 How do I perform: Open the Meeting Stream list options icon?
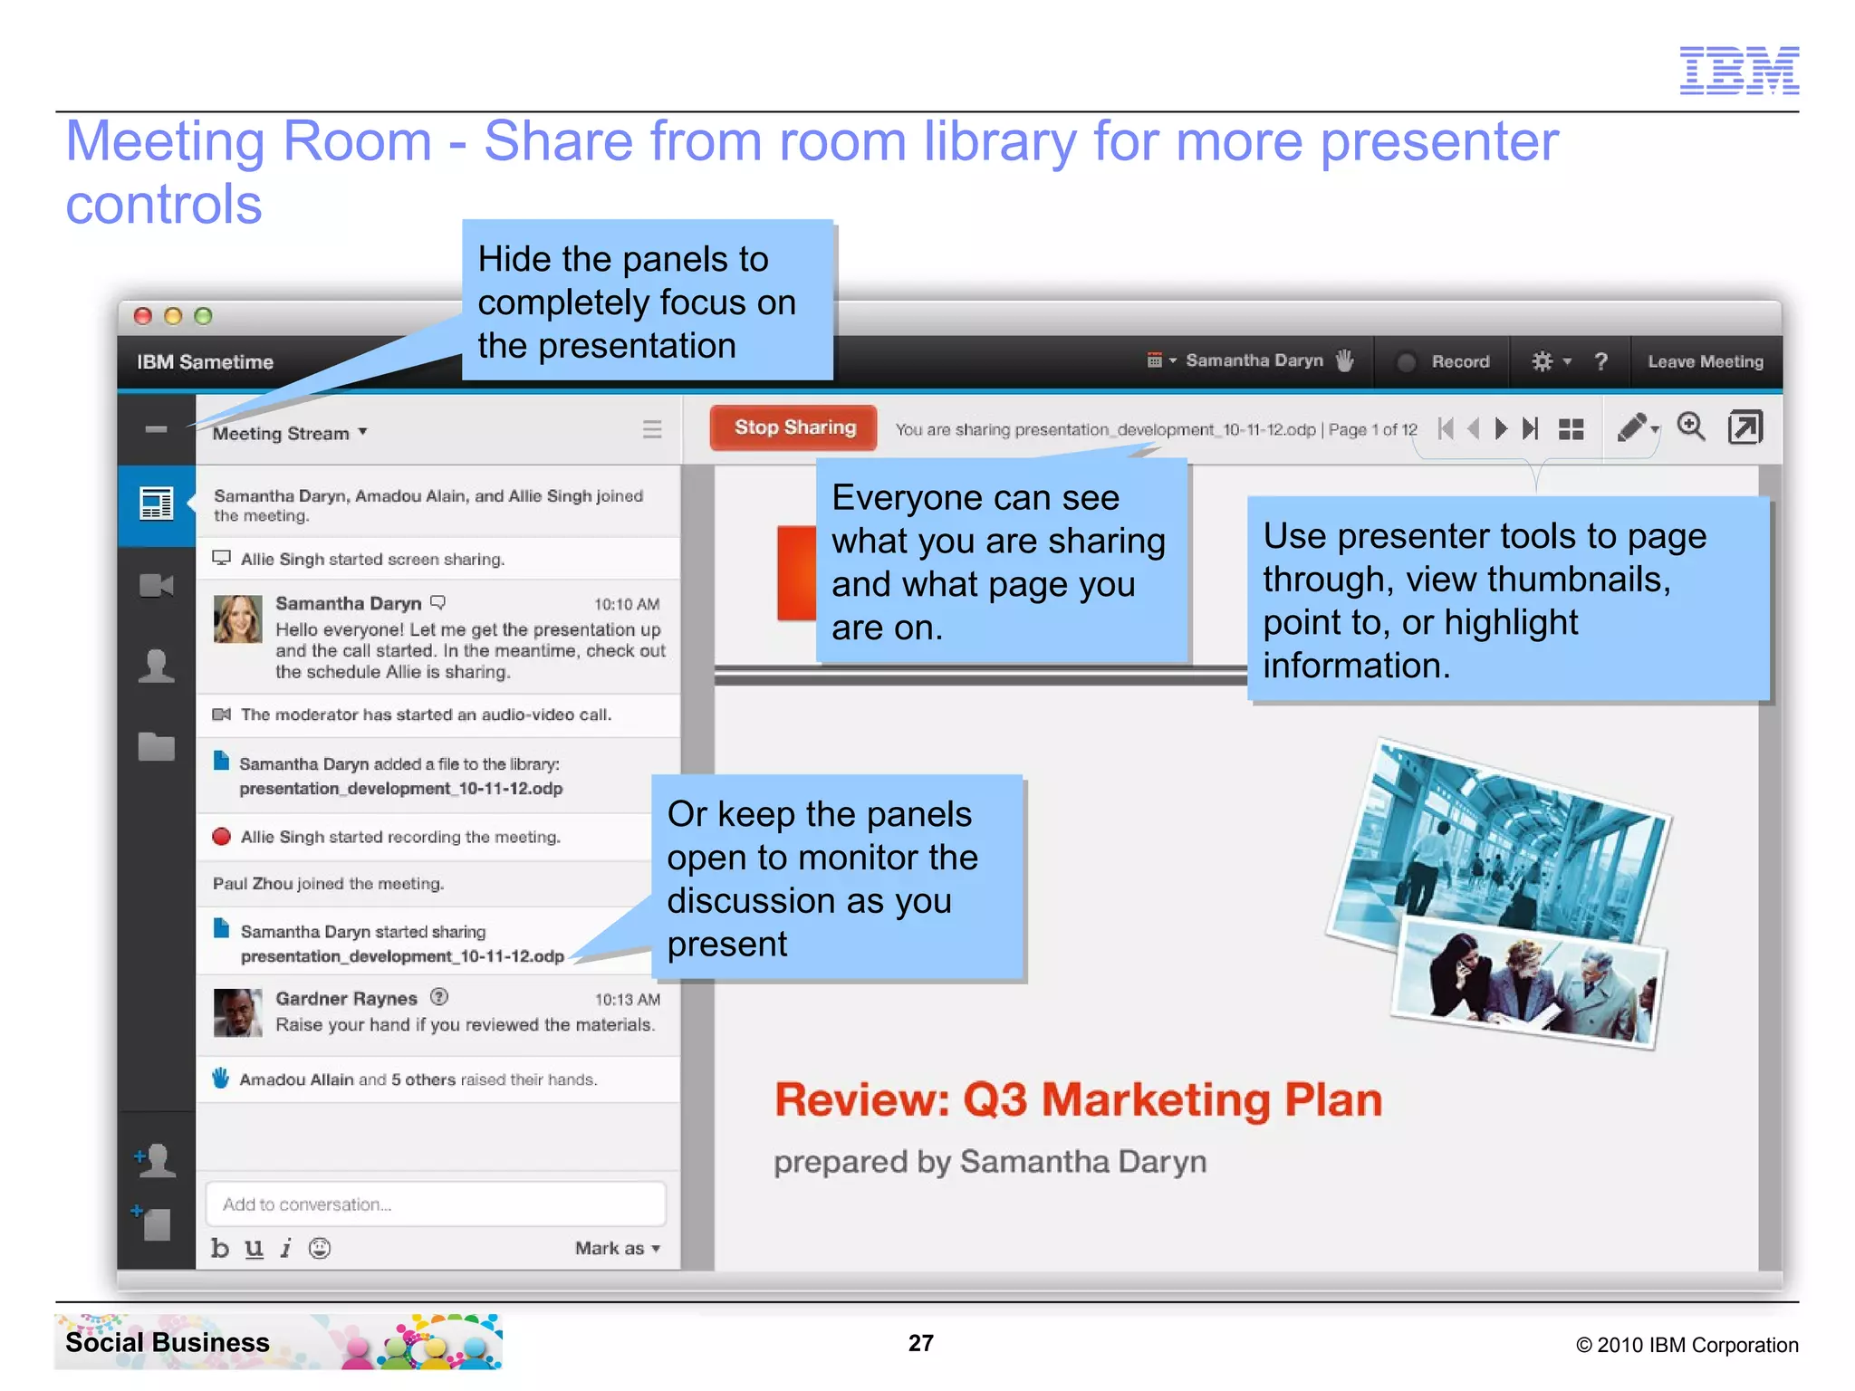tap(651, 429)
